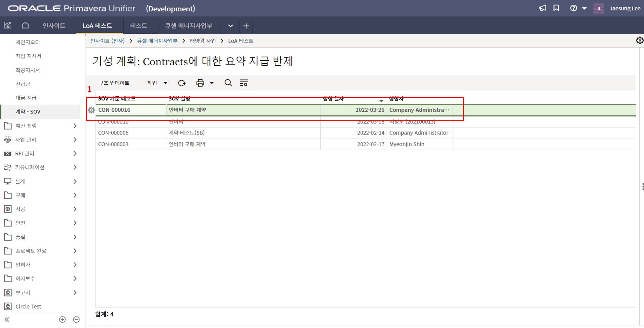Open the gear menu for CON-000016 row

tap(91, 110)
